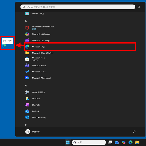Image resolution: width=146 pixels, height=146 pixels.
Task: Open Microsoft Edge on taskbar
Action: [x=131, y=143]
